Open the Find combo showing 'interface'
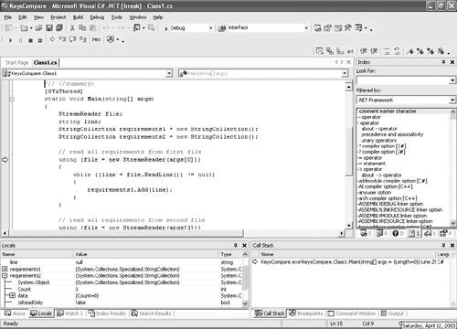The image size is (457, 329). pos(306,28)
